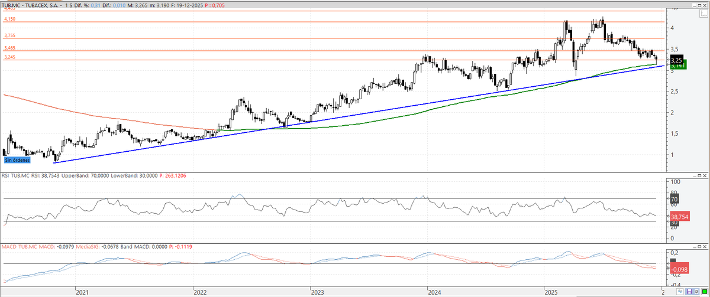The width and height of the screenshot is (710, 297).
Task: Click the 2022 label on the time axis
Action: point(200,292)
